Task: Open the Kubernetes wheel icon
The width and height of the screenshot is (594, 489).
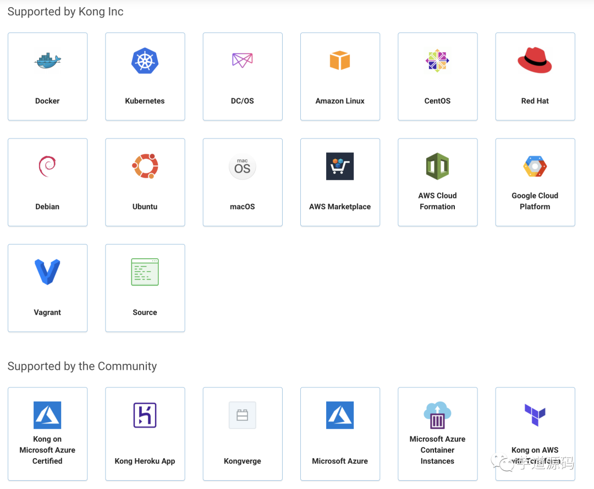Action: [145, 60]
